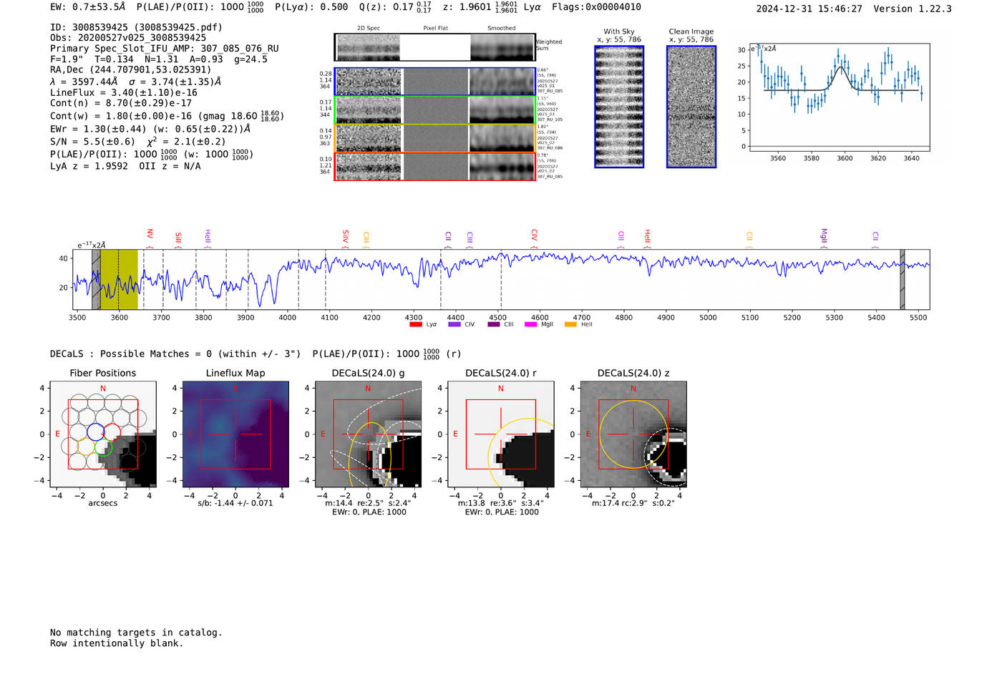The width and height of the screenshot is (1002, 682).
Task: Click the ID 3008539425 text line
Action: click(x=136, y=27)
